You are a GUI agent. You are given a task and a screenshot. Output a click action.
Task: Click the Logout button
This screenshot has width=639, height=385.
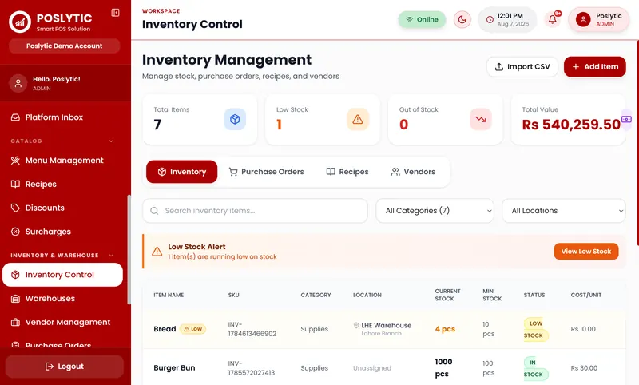click(65, 367)
